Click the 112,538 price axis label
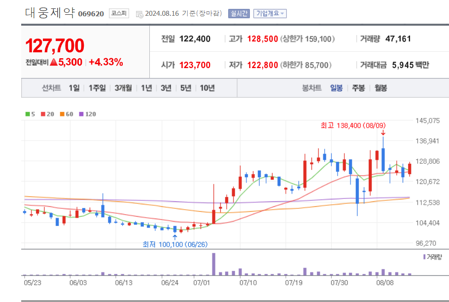This screenshot has width=449, height=302. click(x=427, y=202)
